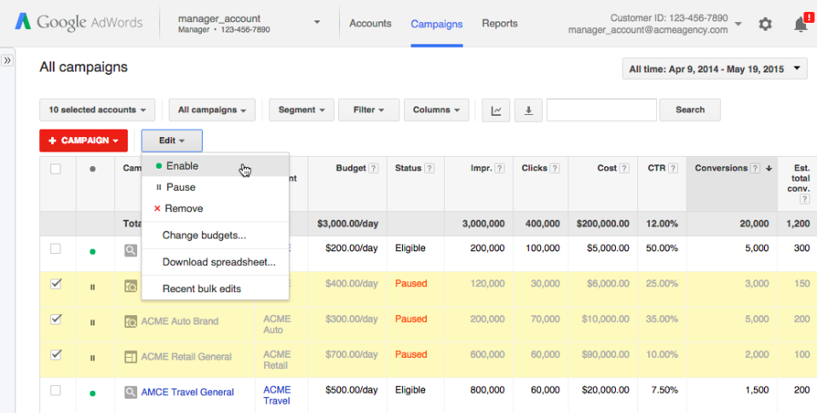Click the red + CAMPAIGN button

pyautogui.click(x=83, y=141)
